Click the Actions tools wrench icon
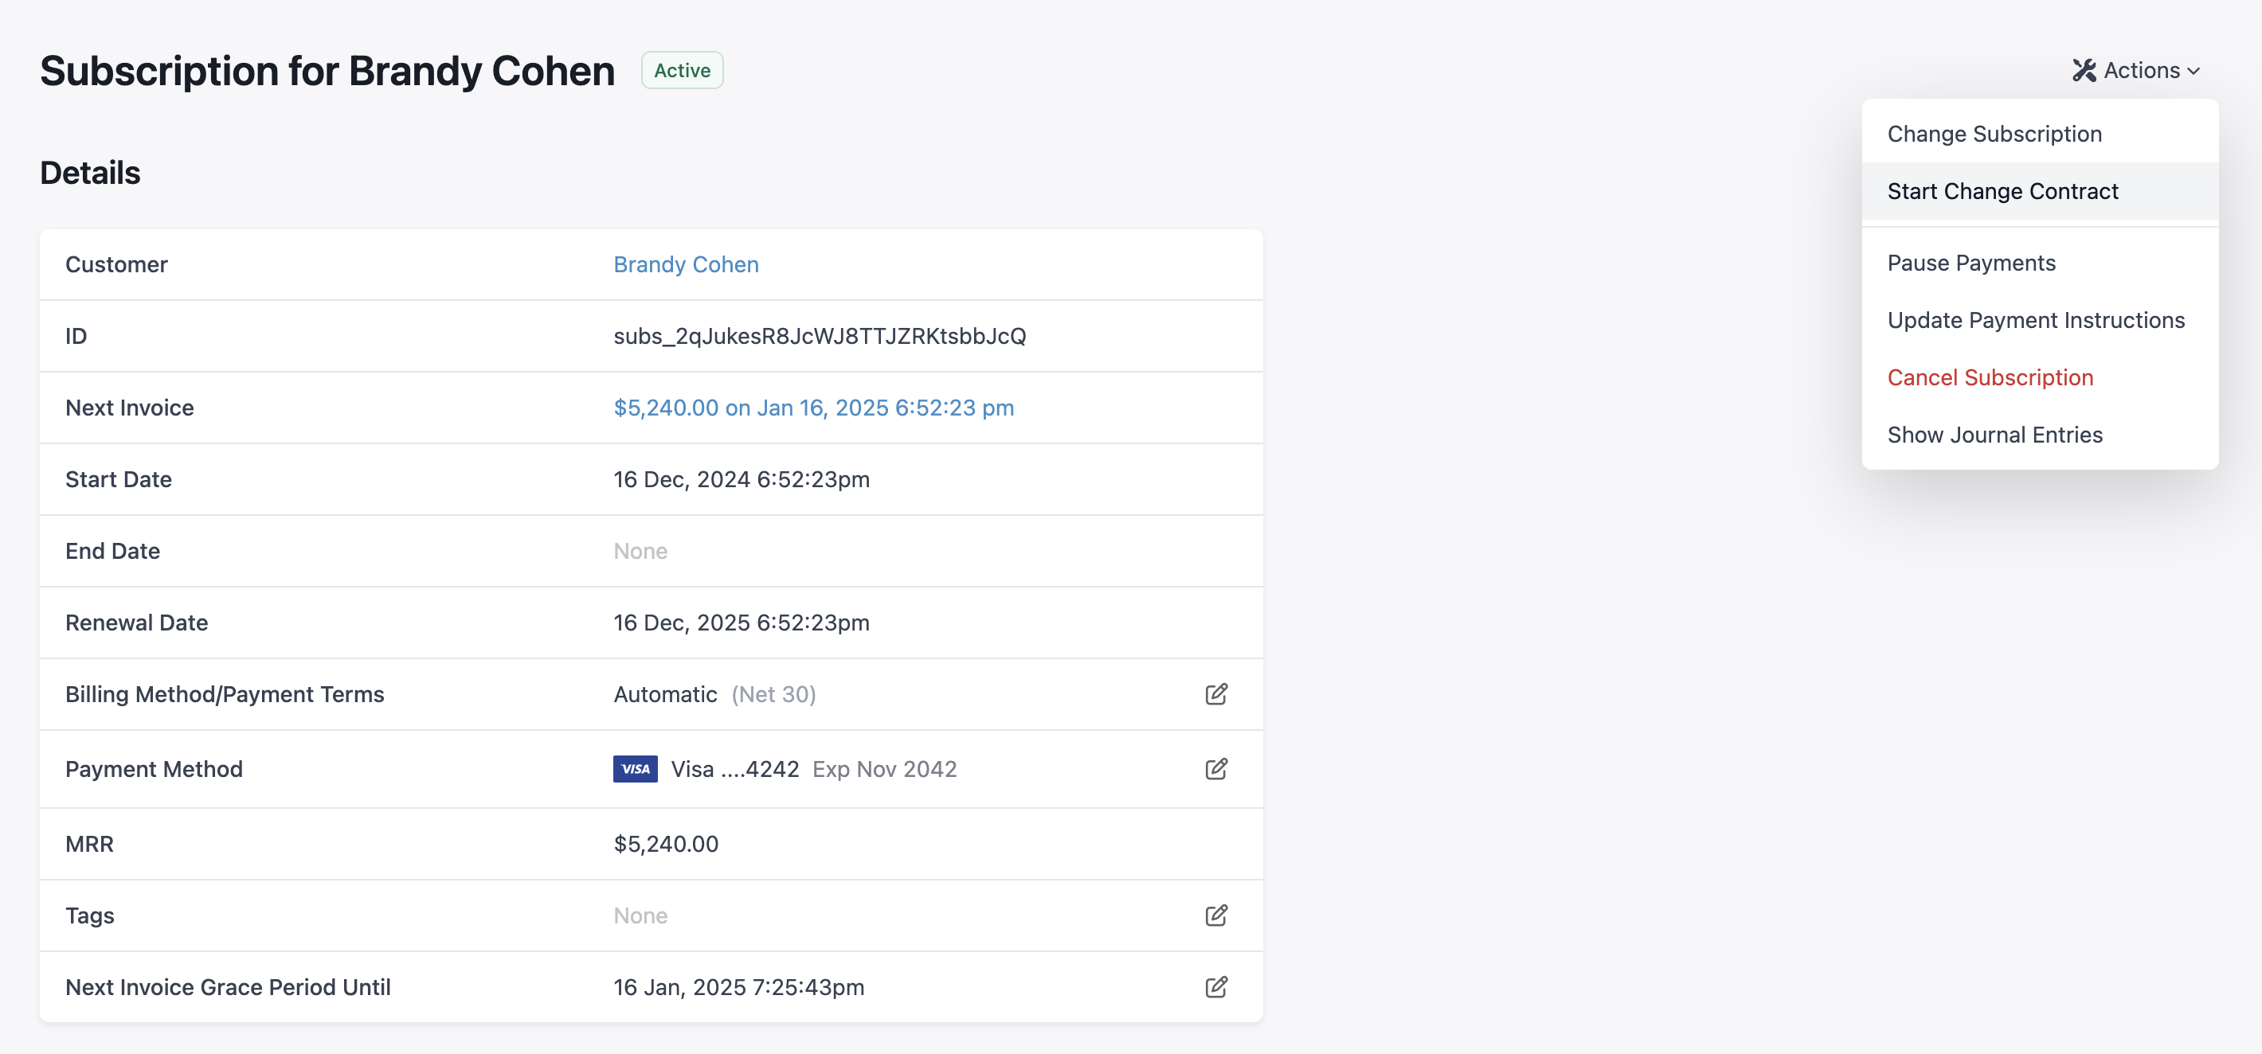The height and width of the screenshot is (1054, 2262). click(2084, 70)
